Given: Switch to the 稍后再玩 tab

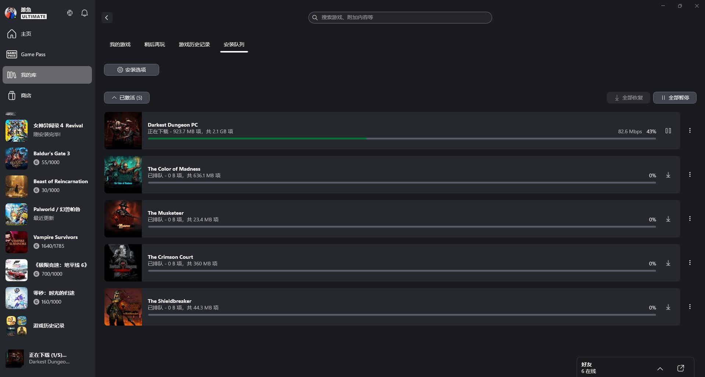Looking at the screenshot, I should pyautogui.click(x=155, y=44).
